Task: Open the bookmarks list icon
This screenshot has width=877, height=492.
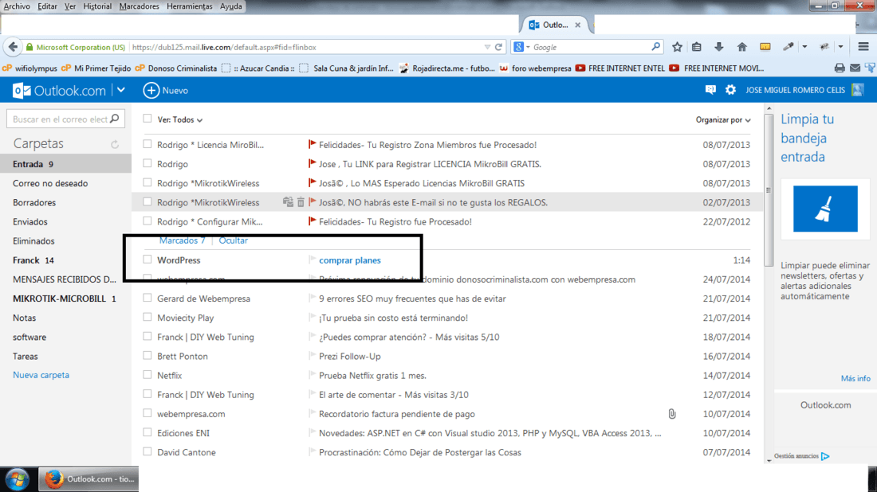Action: (x=696, y=47)
